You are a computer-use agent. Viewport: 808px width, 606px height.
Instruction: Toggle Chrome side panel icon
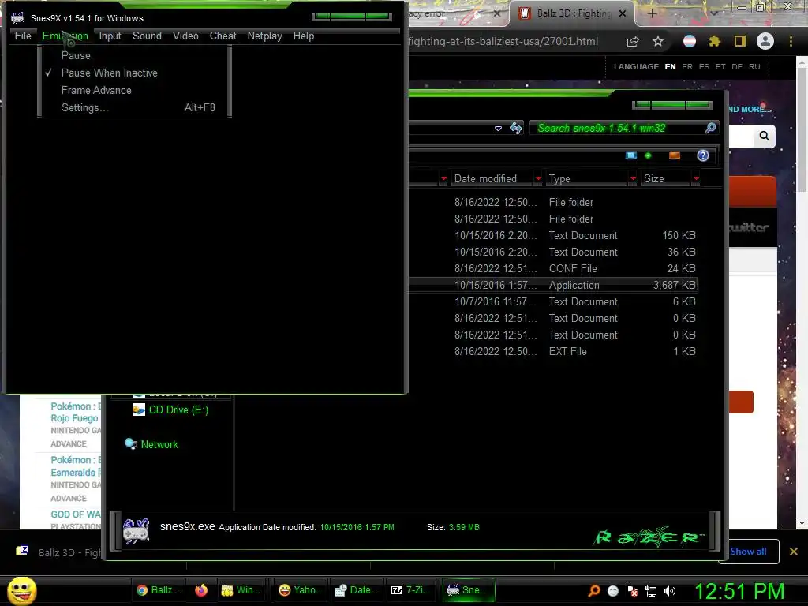coord(740,41)
